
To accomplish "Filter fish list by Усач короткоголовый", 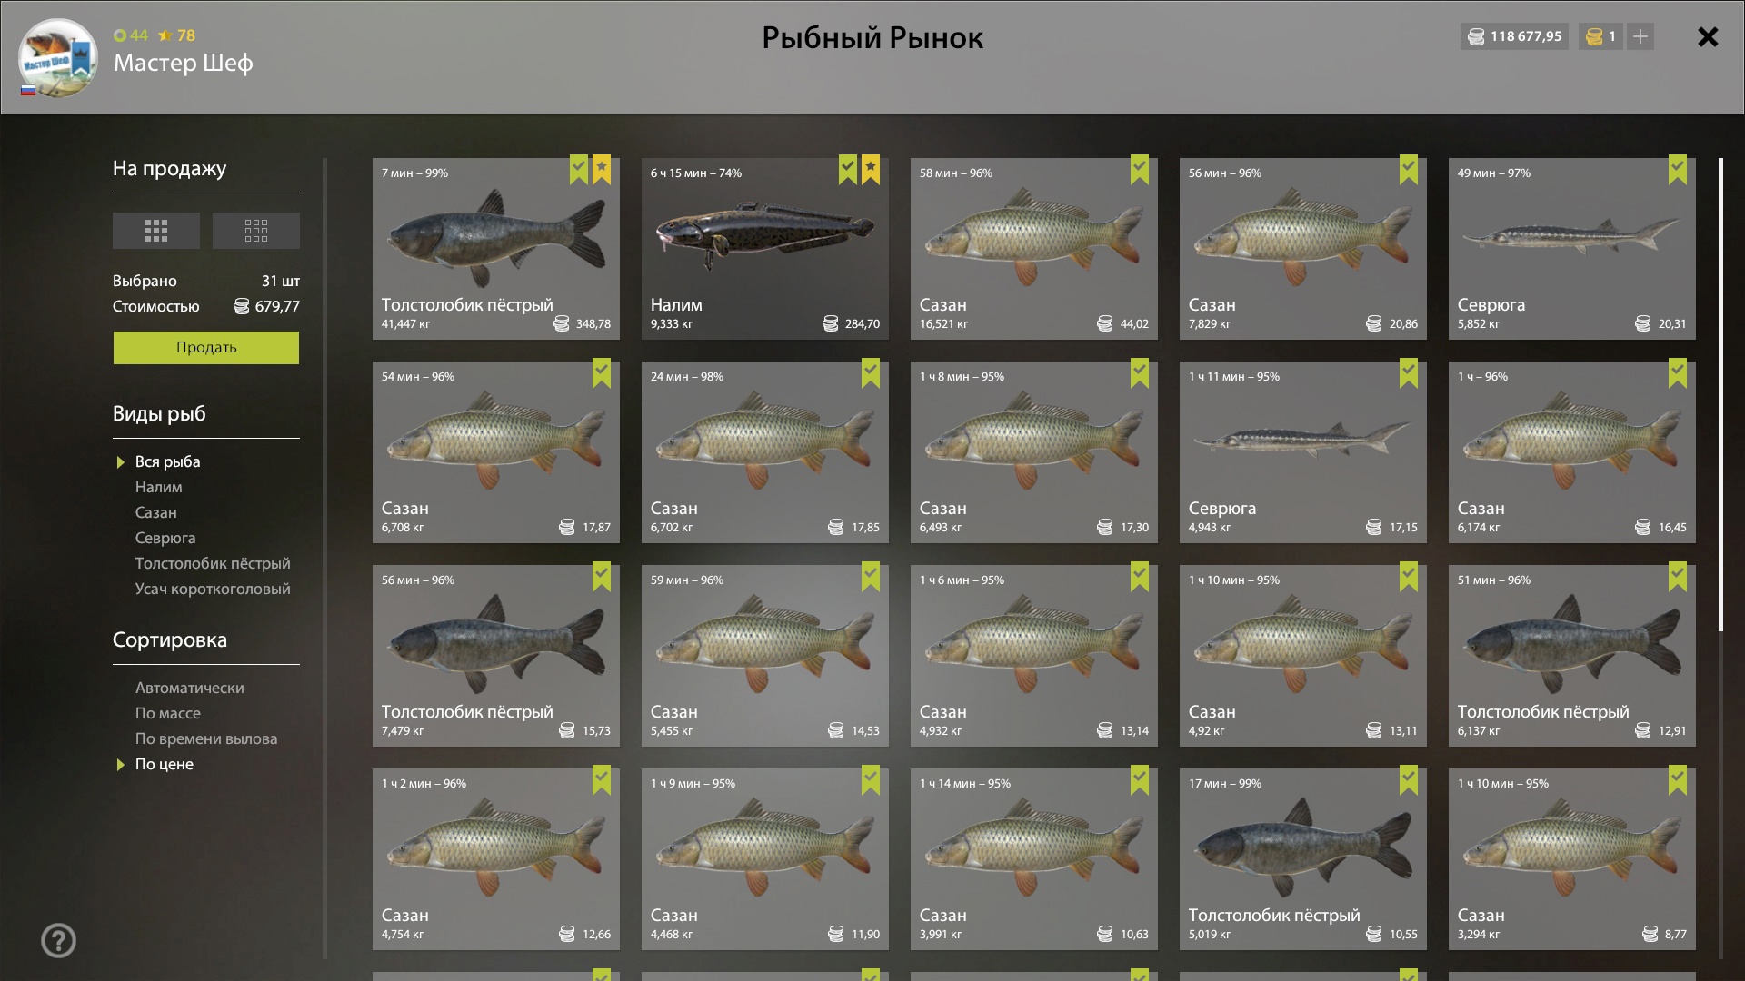I will [x=213, y=590].
